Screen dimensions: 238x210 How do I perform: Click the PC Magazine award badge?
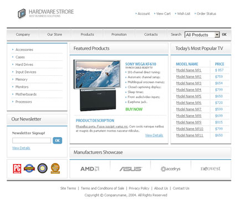pos(17,169)
